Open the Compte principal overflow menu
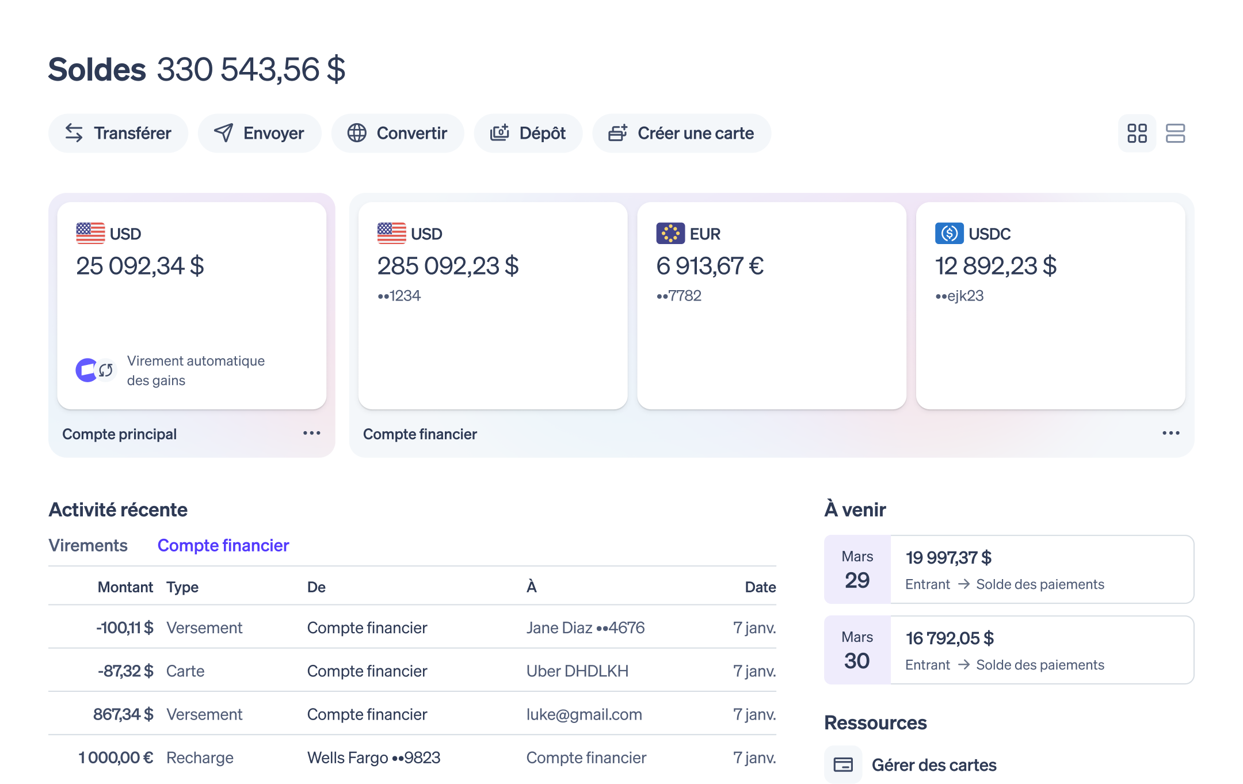The image size is (1243, 784). click(x=311, y=433)
